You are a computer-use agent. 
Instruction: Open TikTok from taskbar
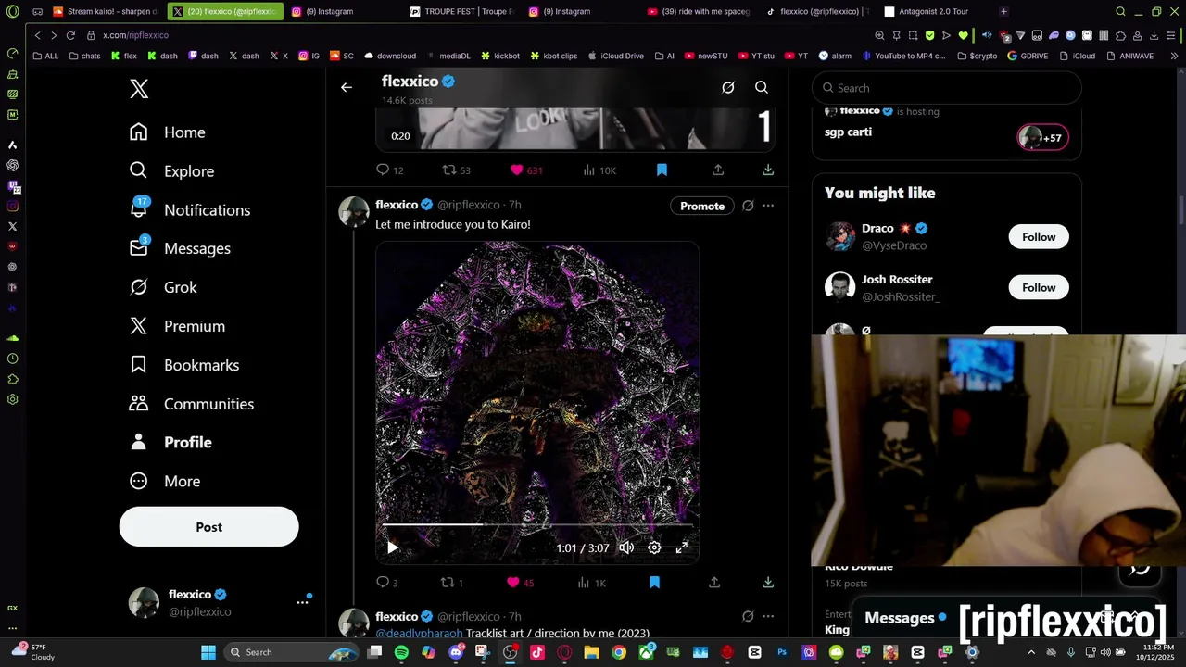[x=537, y=652]
